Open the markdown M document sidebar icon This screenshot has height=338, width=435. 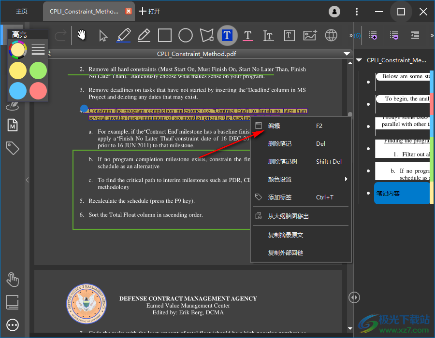tap(13, 125)
